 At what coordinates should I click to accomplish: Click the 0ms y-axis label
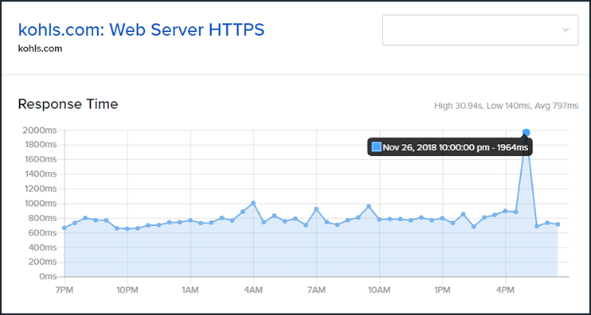pos(48,277)
